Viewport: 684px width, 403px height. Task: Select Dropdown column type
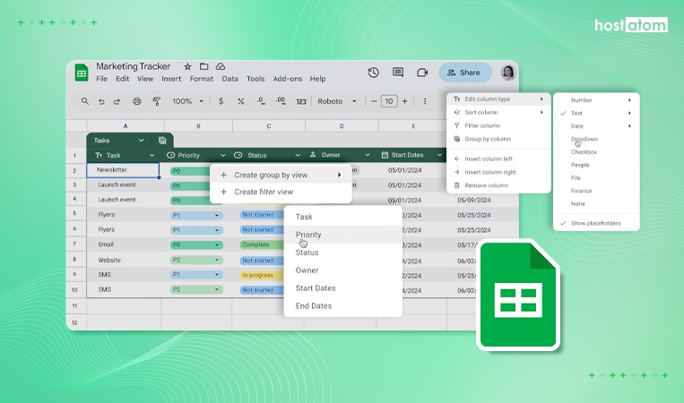(x=596, y=139)
